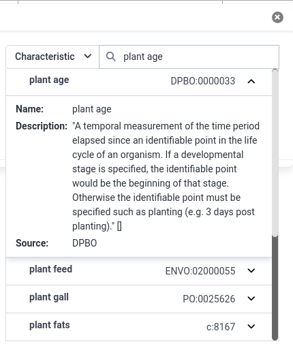Click the PO:0025626 identifier
This screenshot has height=346, width=293.
click(209, 299)
